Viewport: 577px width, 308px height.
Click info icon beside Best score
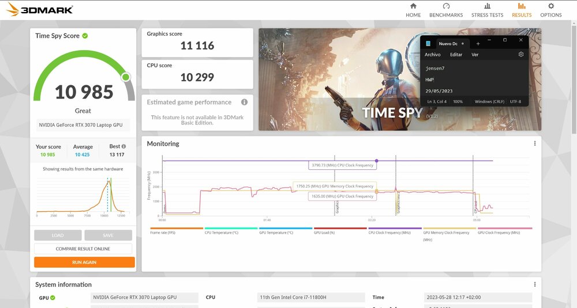click(x=123, y=146)
